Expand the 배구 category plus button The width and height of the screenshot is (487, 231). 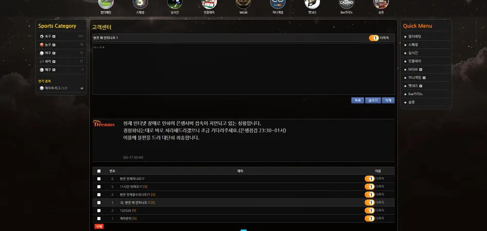pos(54,70)
